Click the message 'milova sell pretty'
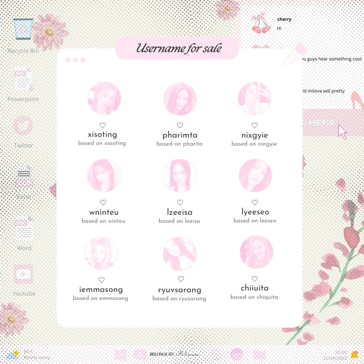This screenshot has width=364, height=364. click(326, 91)
